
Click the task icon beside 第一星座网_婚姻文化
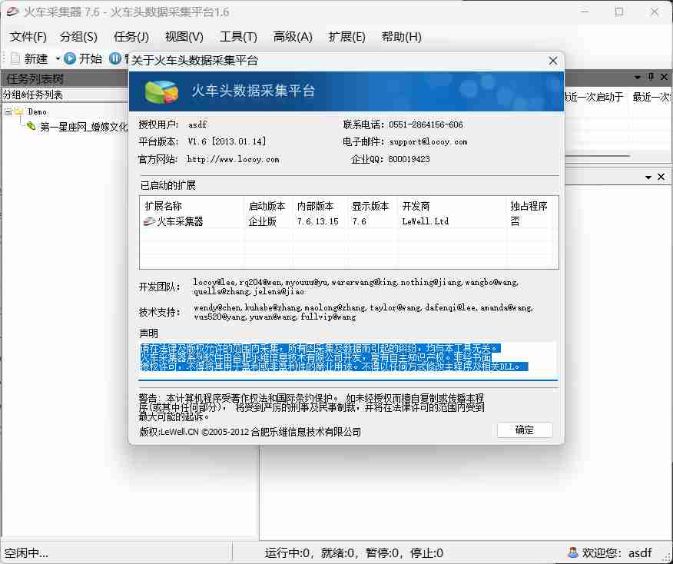31,127
